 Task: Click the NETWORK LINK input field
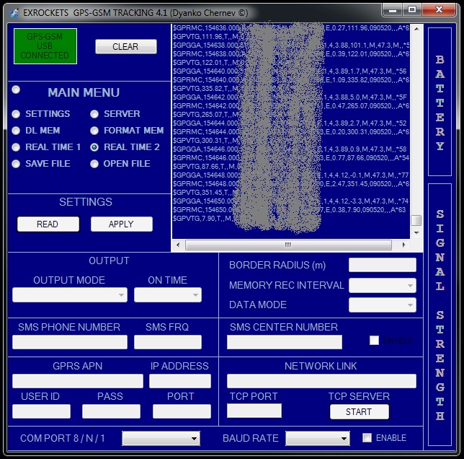pyautogui.click(x=321, y=381)
